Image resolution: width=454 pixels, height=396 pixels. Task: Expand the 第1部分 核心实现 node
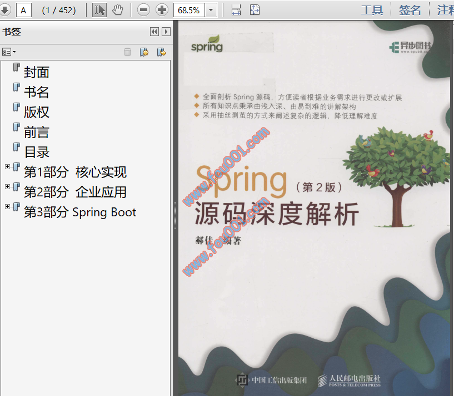coord(8,167)
